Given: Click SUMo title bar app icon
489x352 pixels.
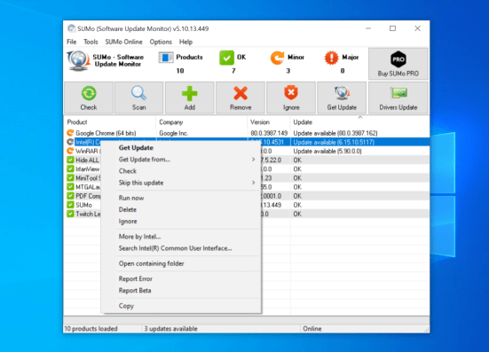Looking at the screenshot, I should (71, 28).
